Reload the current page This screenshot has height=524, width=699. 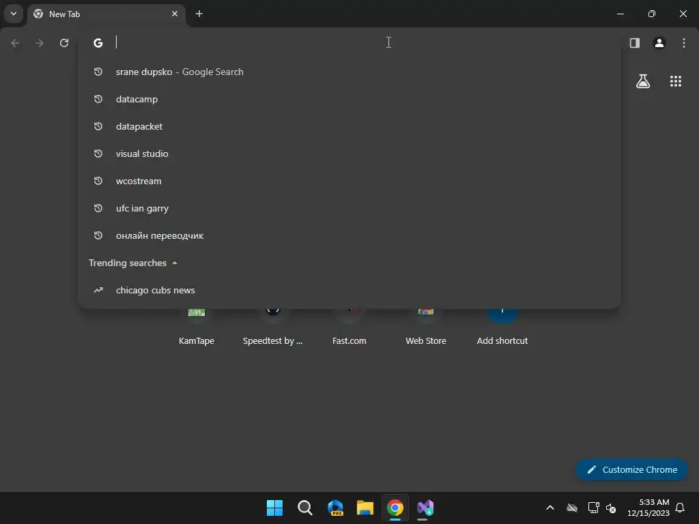point(64,43)
